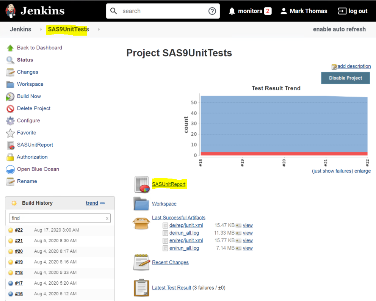Expand the breadcrumb arrow after Jenkins

(x=41, y=29)
